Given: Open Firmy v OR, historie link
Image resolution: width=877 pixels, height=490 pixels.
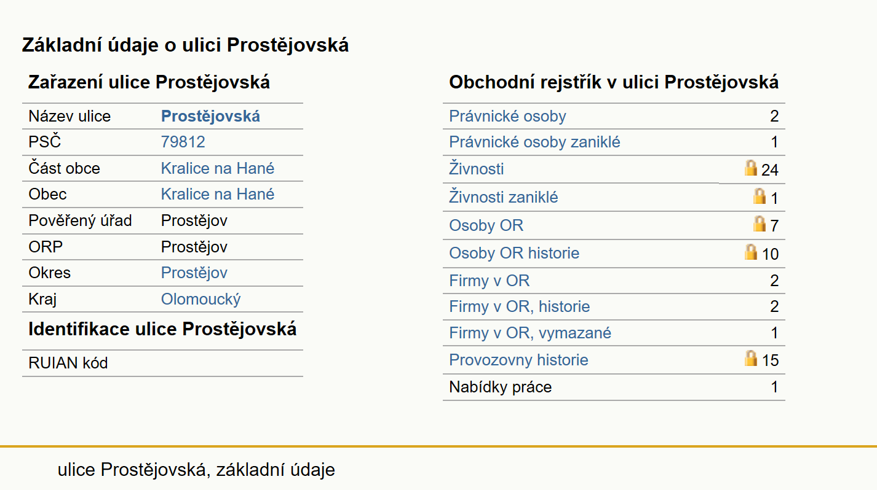Looking at the screenshot, I should [x=520, y=306].
